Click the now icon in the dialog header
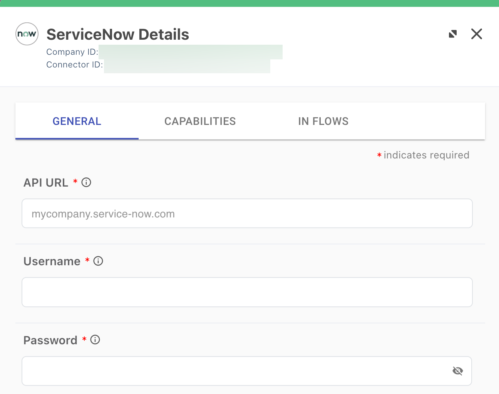 pyautogui.click(x=27, y=34)
